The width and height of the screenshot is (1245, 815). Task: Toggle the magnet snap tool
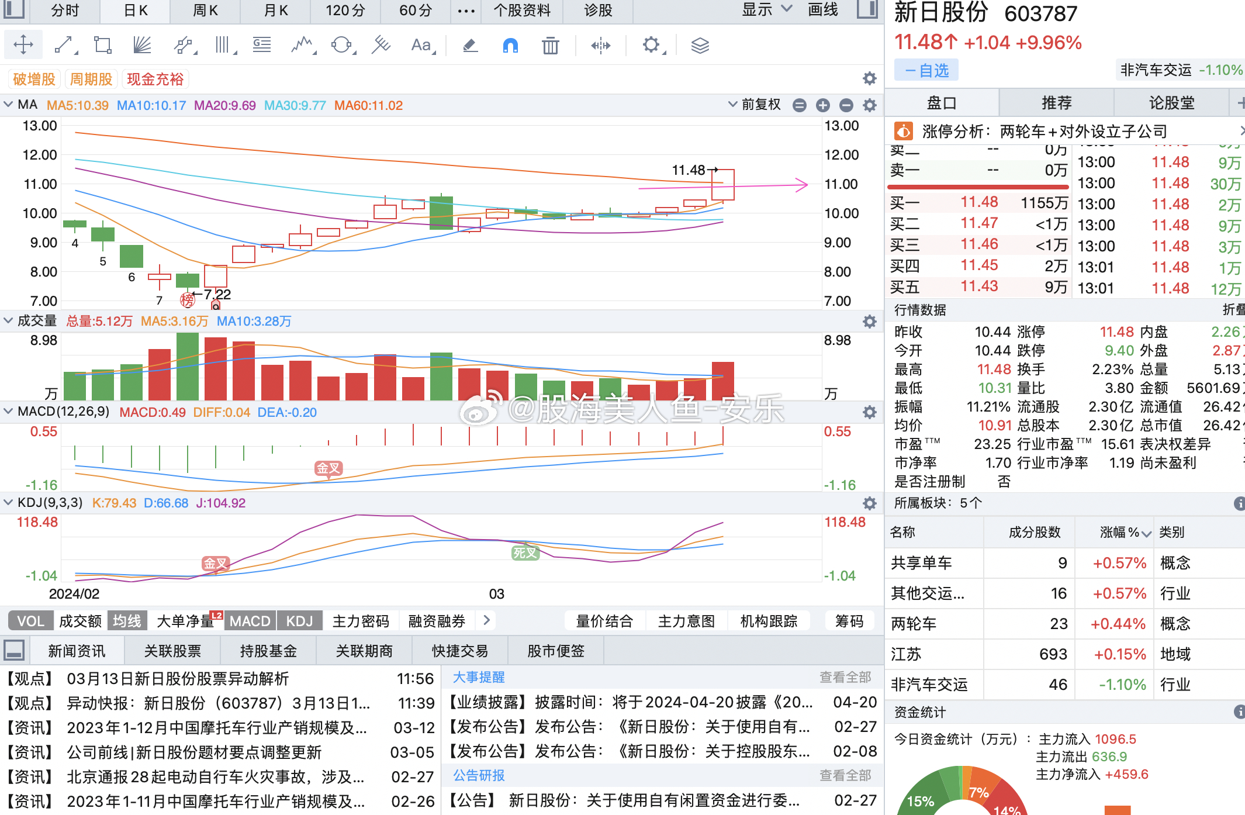point(510,45)
